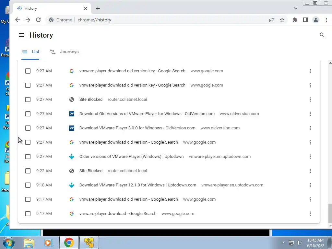Open actions menu for 9:22 AM Site Blocked

[x=310, y=171]
